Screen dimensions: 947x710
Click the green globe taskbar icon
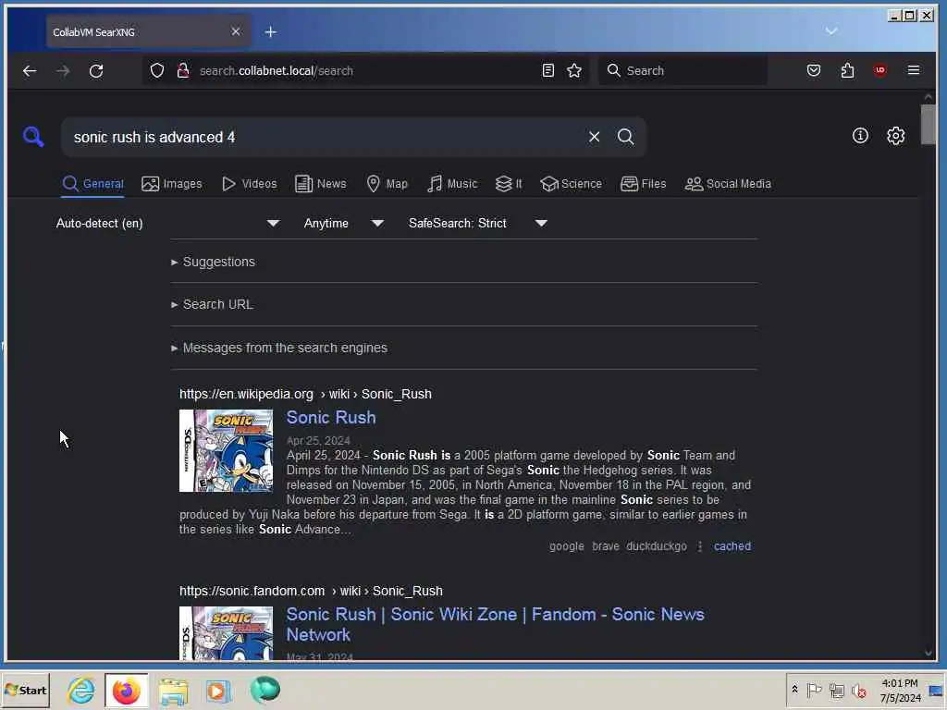click(x=264, y=690)
